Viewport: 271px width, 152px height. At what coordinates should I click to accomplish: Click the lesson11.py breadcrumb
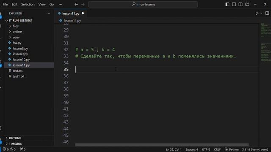(72, 21)
